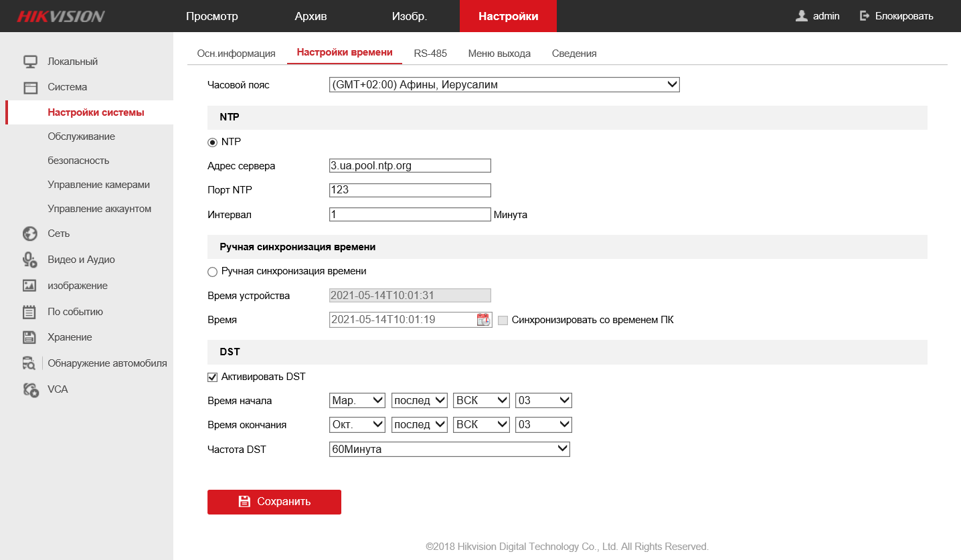Uncheck the Активировать DST checkbox
Viewport: 961px width, 560px height.
(x=213, y=377)
